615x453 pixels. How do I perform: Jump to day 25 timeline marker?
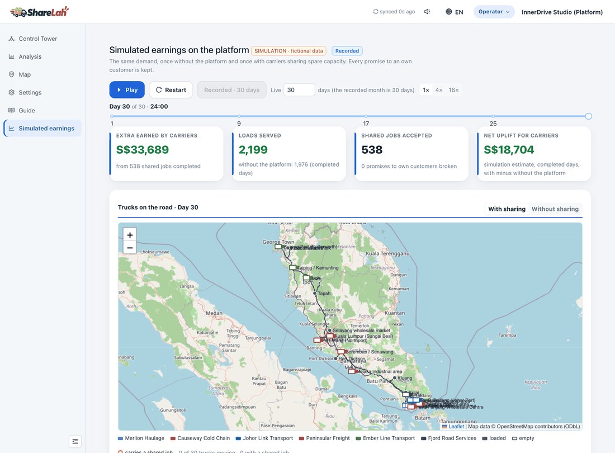point(493,116)
